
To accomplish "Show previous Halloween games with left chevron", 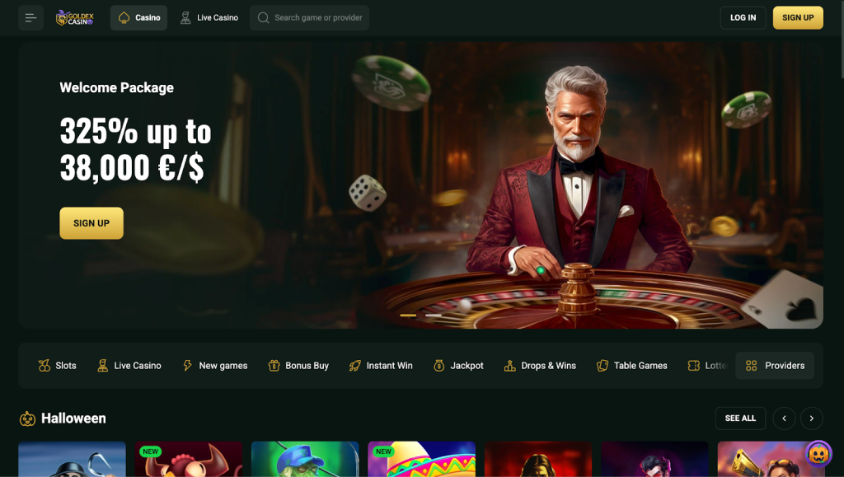I will [x=784, y=419].
